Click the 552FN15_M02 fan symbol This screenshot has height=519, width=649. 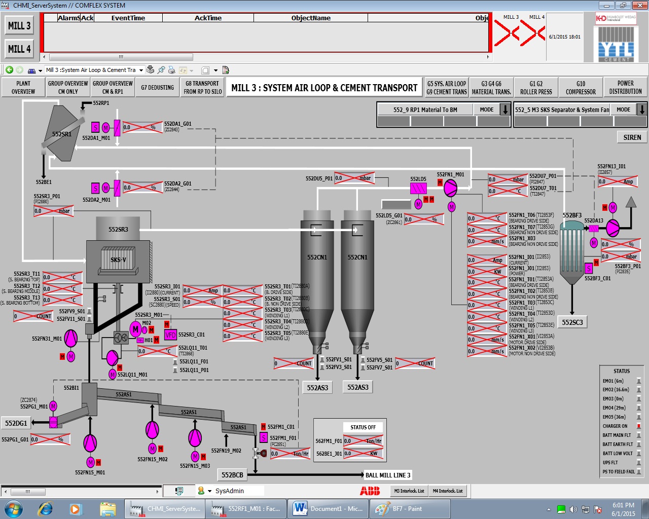point(152,430)
